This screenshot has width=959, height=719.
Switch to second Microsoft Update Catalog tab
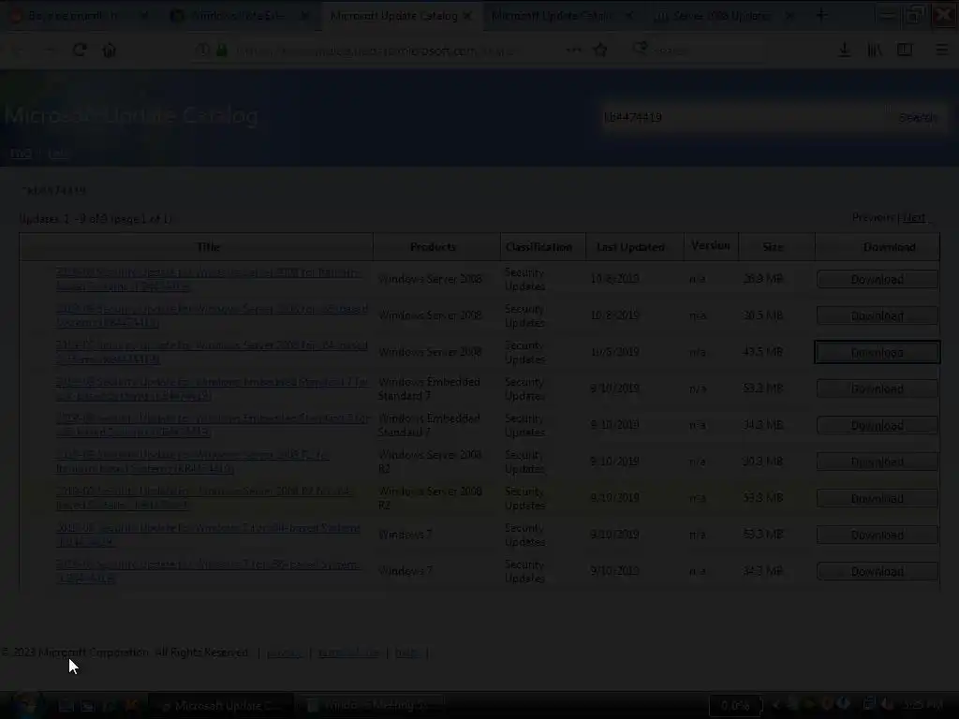point(551,16)
